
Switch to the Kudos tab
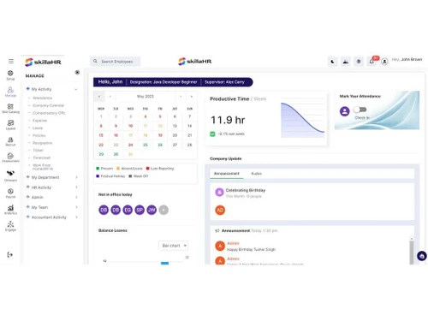(256, 174)
